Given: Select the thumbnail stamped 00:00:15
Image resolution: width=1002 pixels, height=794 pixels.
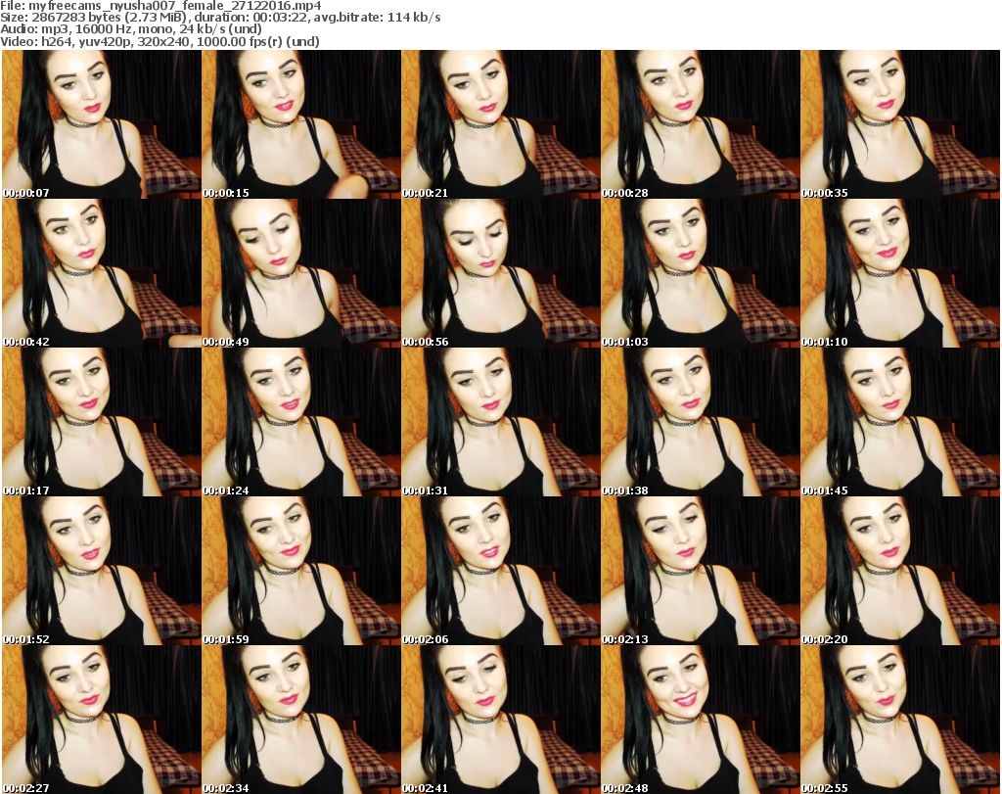Looking at the screenshot, I should [x=301, y=124].
